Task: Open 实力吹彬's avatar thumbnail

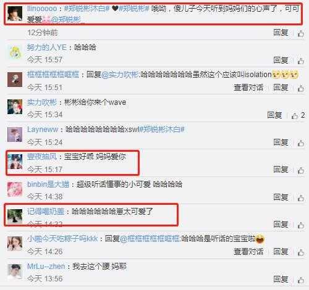Action: (15, 107)
